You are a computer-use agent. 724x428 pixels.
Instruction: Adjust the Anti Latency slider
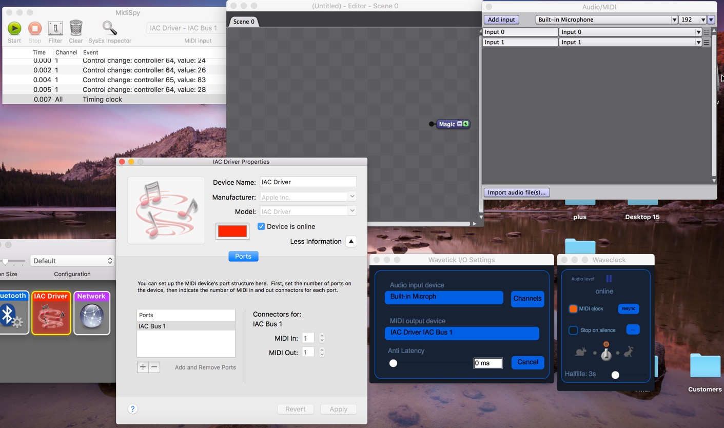393,363
